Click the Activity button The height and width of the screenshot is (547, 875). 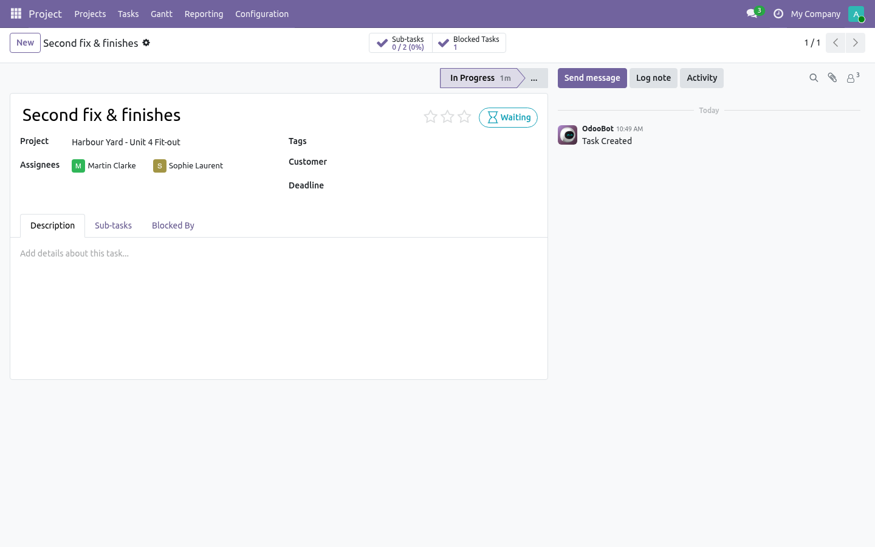[702, 78]
